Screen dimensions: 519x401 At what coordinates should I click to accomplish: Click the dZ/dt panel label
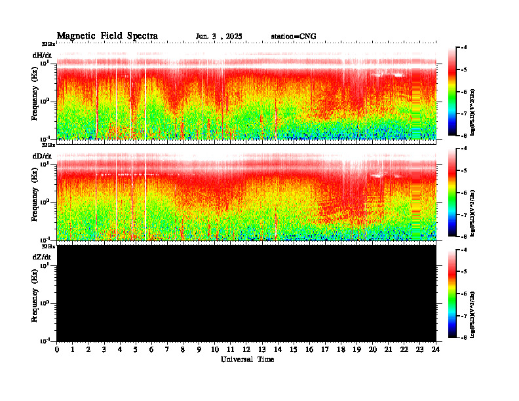coord(42,257)
